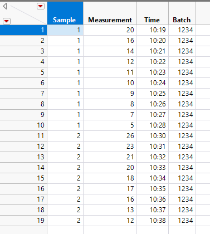Click Measurement cell 17
The height and width of the screenshot is (234, 210).
110,189
